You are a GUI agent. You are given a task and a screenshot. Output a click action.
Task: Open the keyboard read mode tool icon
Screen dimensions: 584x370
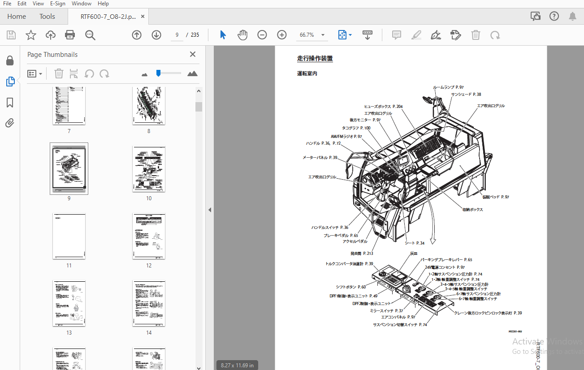coord(368,35)
